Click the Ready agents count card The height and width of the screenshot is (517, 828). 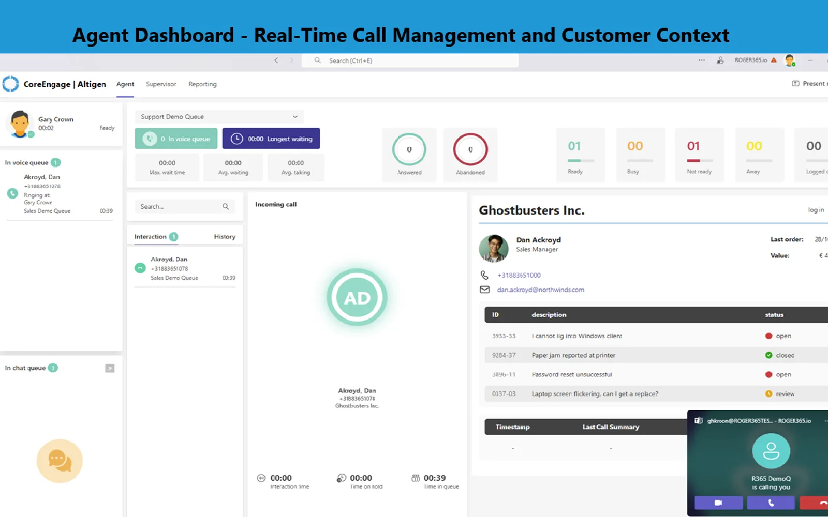point(581,155)
